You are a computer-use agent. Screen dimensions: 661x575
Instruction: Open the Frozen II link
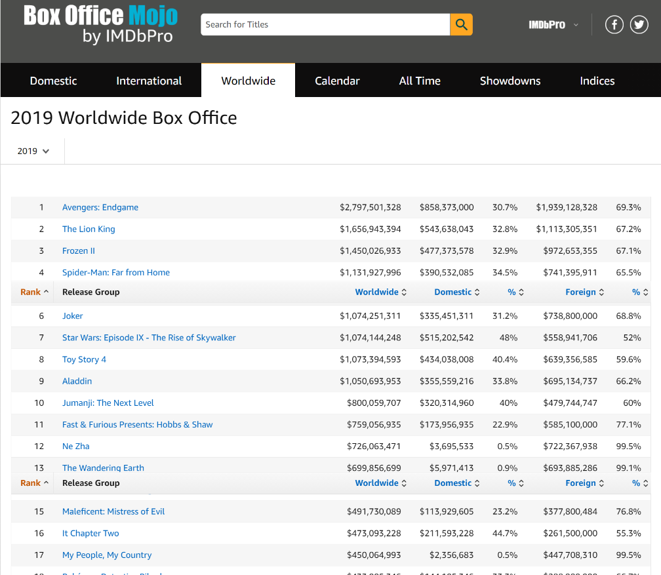(79, 250)
